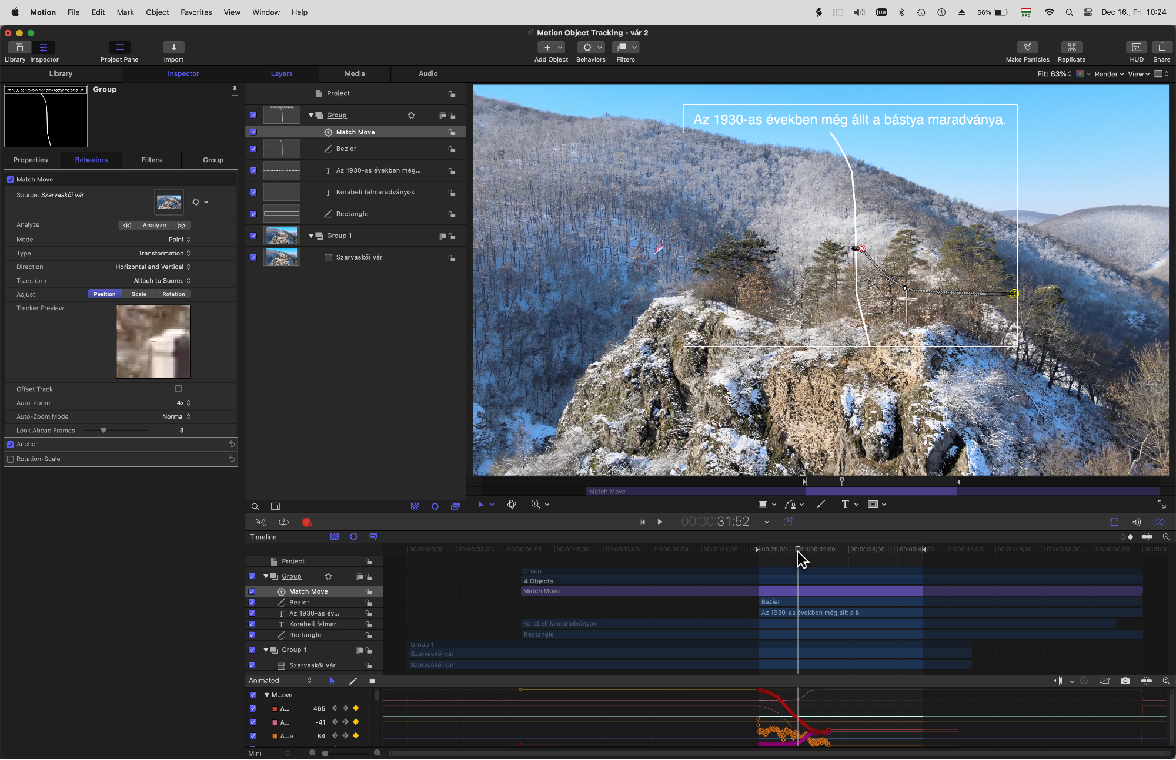Collapse Group disclosure triangle in Layers list
The width and height of the screenshot is (1176, 760).
tap(311, 116)
